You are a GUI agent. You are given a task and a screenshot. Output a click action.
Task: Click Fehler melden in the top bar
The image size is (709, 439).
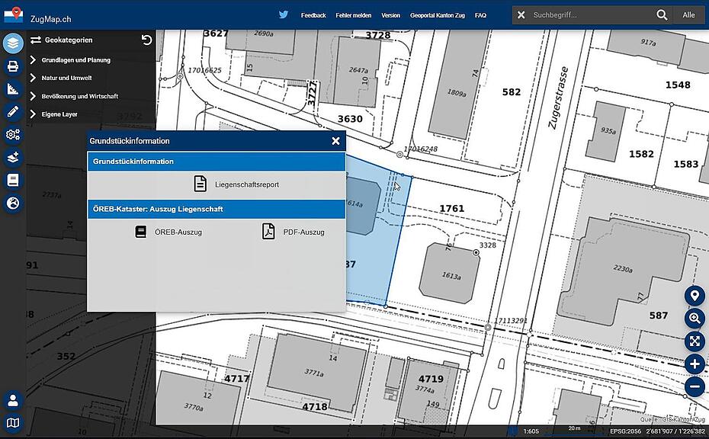354,15
